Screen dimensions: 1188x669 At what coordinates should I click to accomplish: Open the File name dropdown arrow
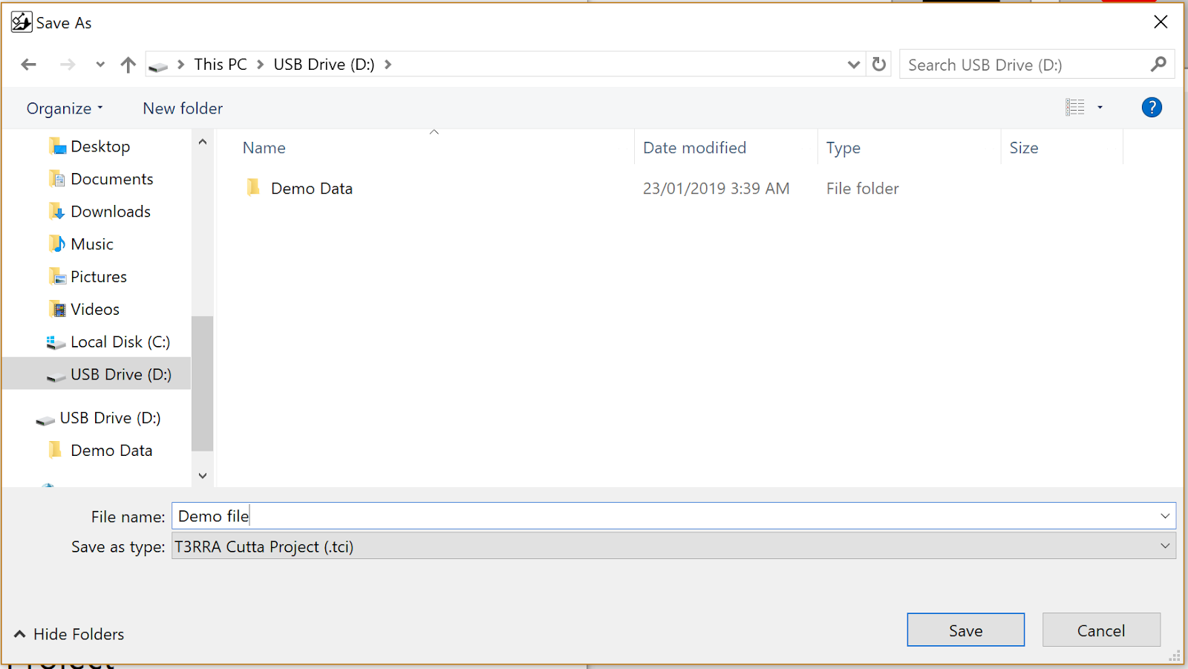(1165, 516)
